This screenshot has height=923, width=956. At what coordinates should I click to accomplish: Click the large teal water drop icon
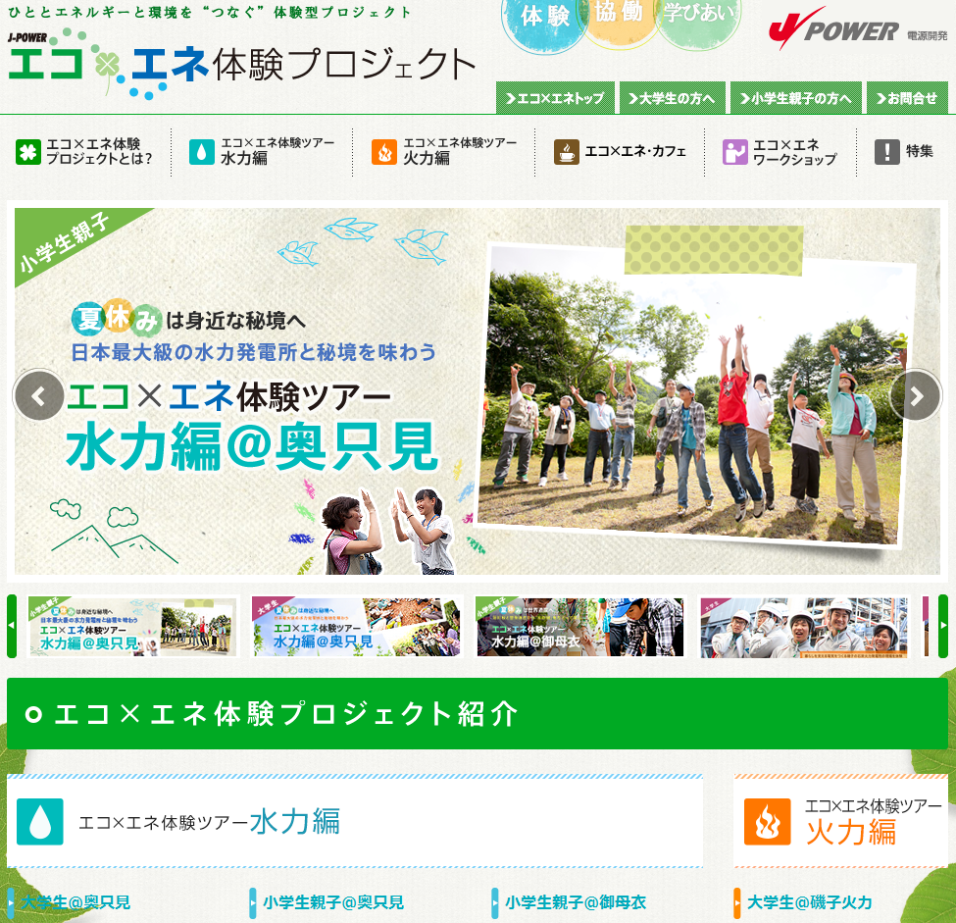coord(40,821)
